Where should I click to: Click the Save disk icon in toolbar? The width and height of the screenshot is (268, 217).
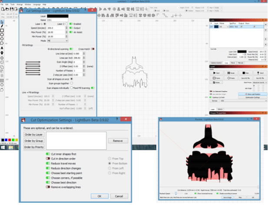(x=12, y=9)
